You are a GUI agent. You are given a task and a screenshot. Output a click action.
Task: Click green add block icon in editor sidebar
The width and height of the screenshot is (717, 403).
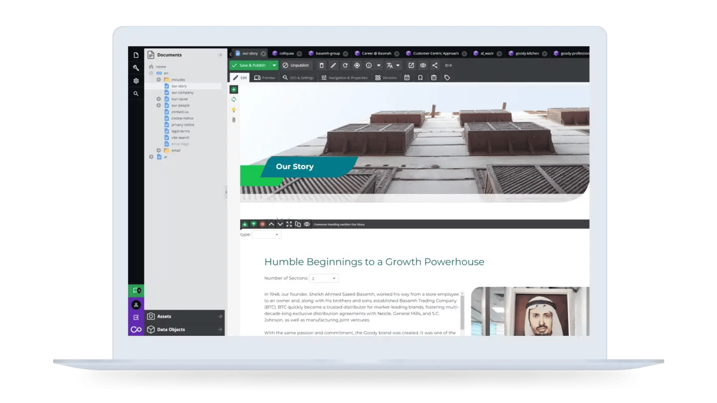[x=234, y=90]
